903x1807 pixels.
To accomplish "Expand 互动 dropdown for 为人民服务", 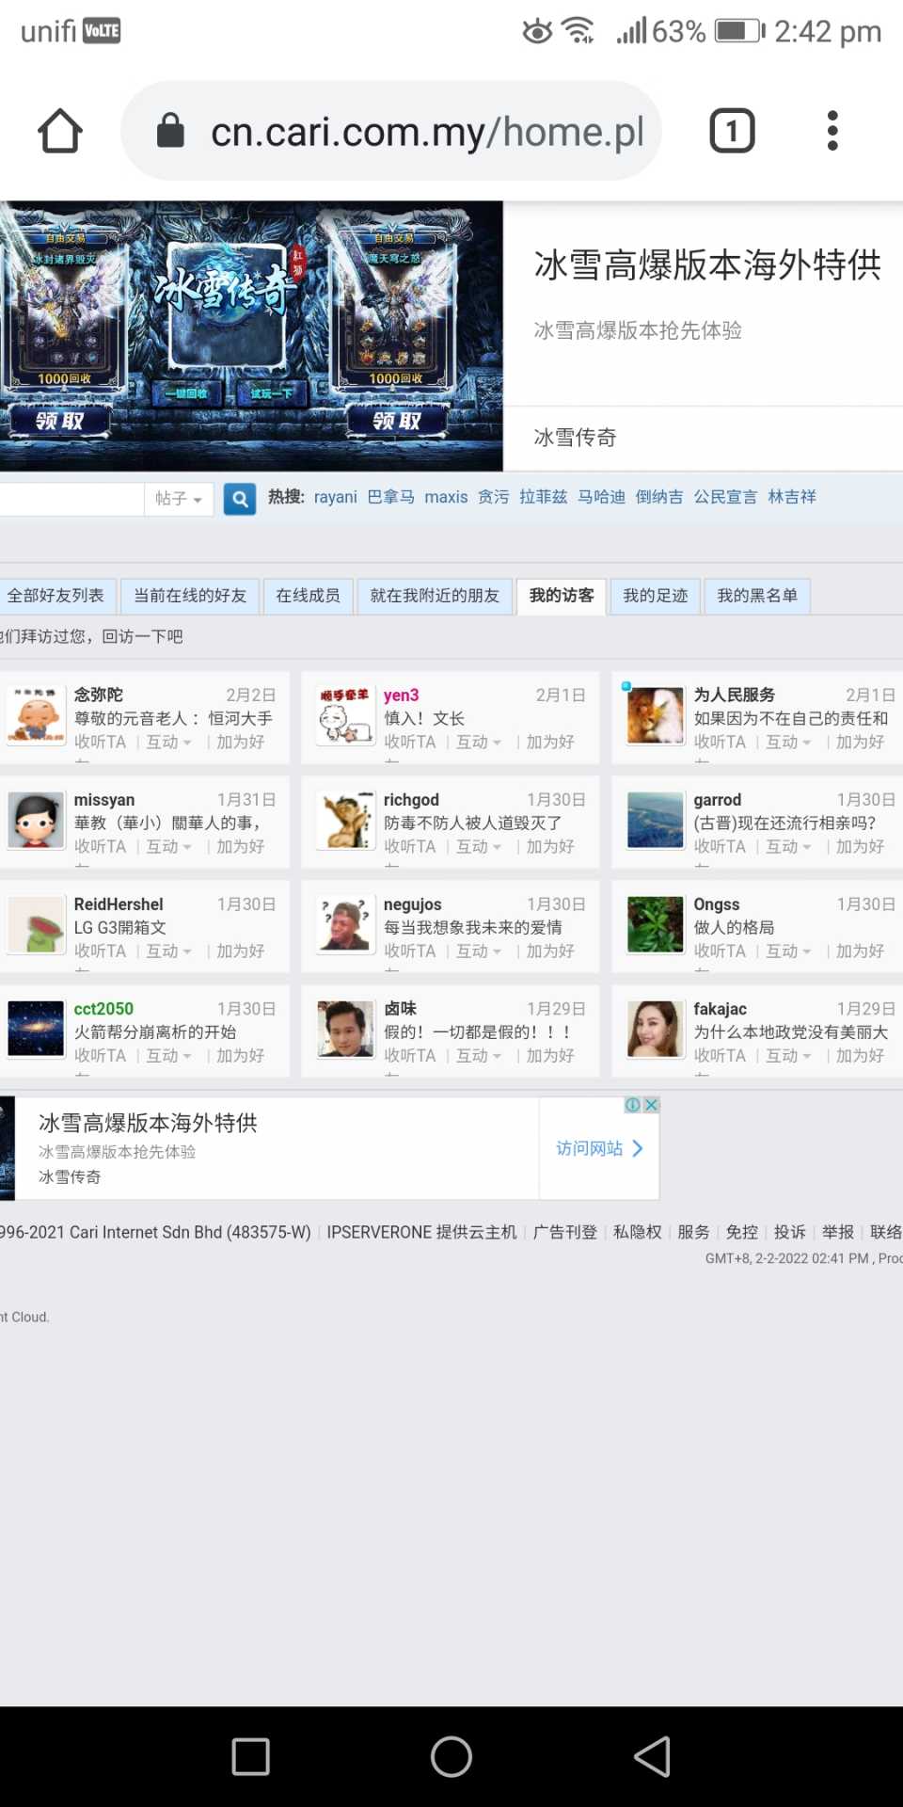I will (x=788, y=742).
